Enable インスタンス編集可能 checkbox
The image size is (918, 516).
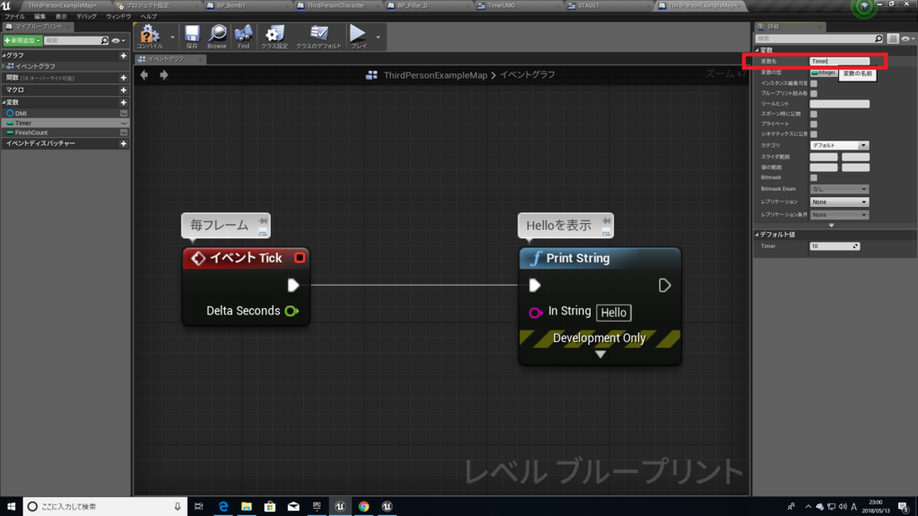(x=814, y=83)
